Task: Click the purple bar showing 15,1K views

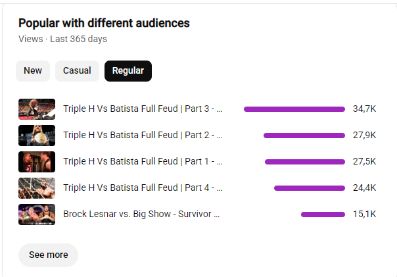Action: [x=323, y=214]
